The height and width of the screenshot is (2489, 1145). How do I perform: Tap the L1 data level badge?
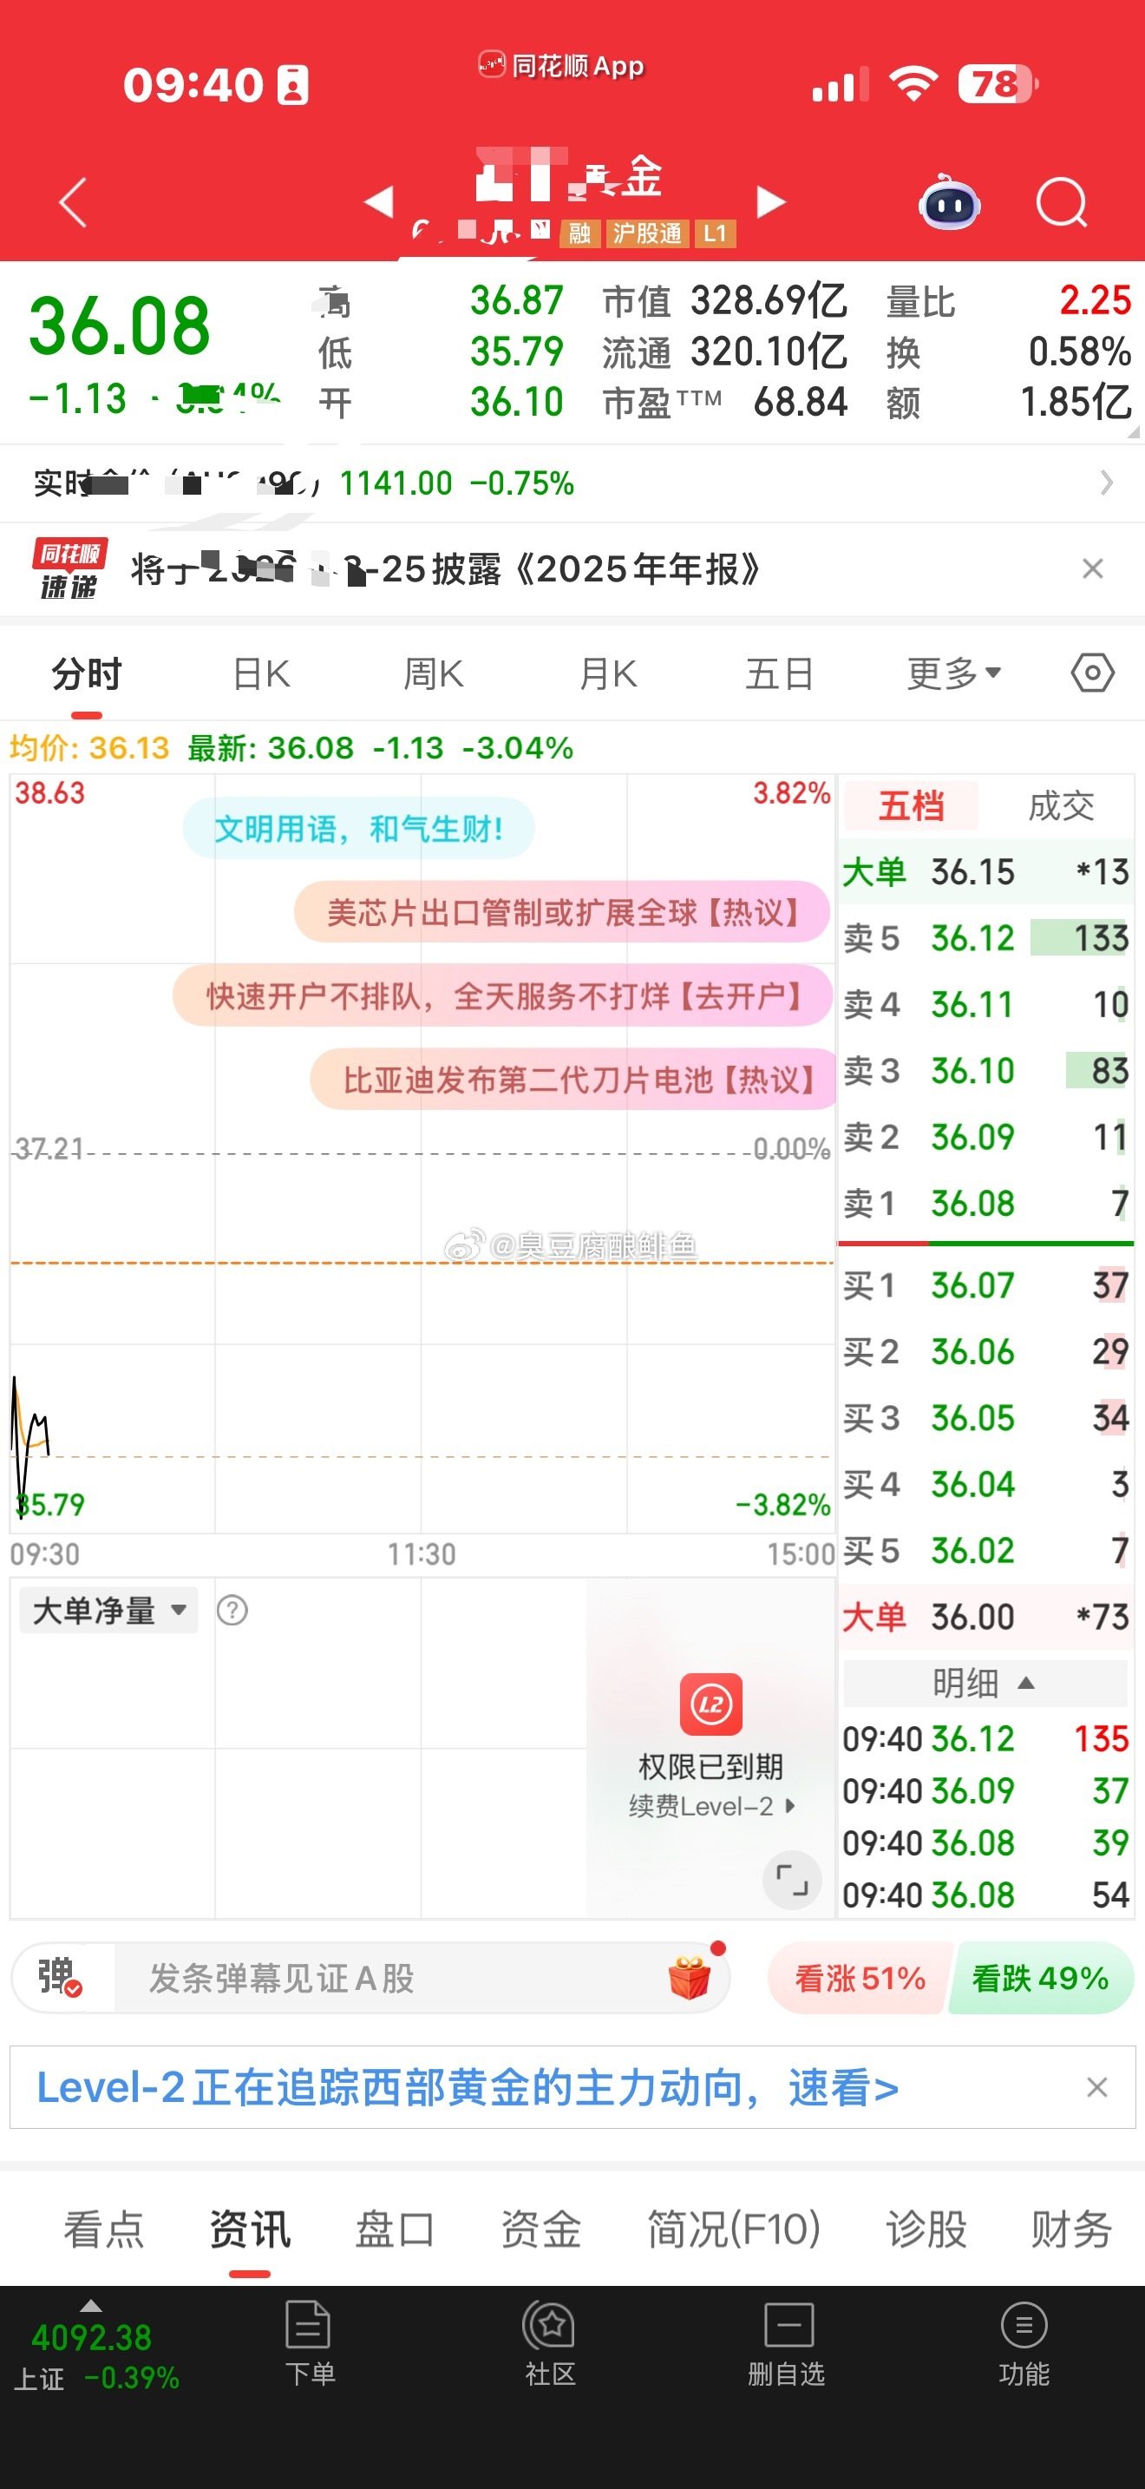(x=715, y=233)
